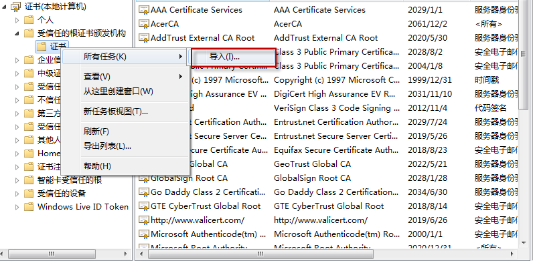
Task: Click the valicert.com certificate icon
Action: click(x=144, y=220)
